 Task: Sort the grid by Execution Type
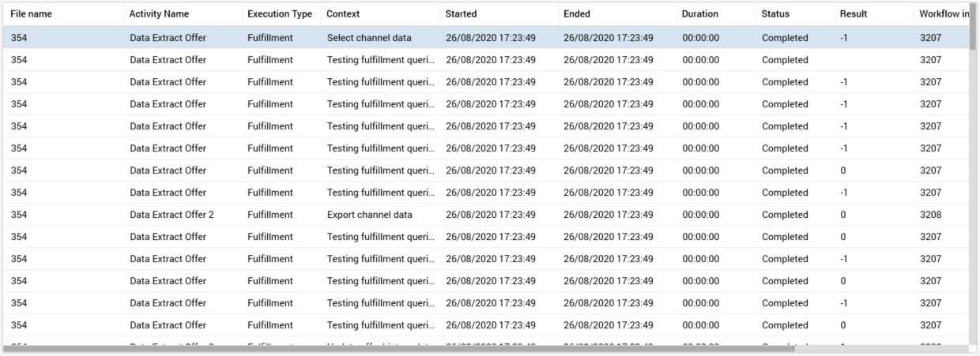(x=279, y=14)
